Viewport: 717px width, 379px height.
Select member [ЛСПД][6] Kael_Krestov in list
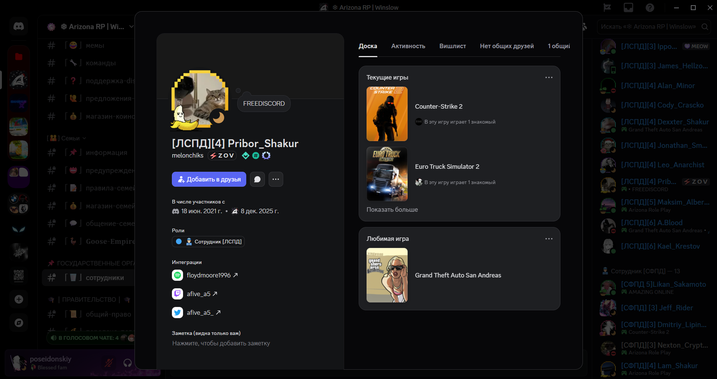(x=655, y=246)
